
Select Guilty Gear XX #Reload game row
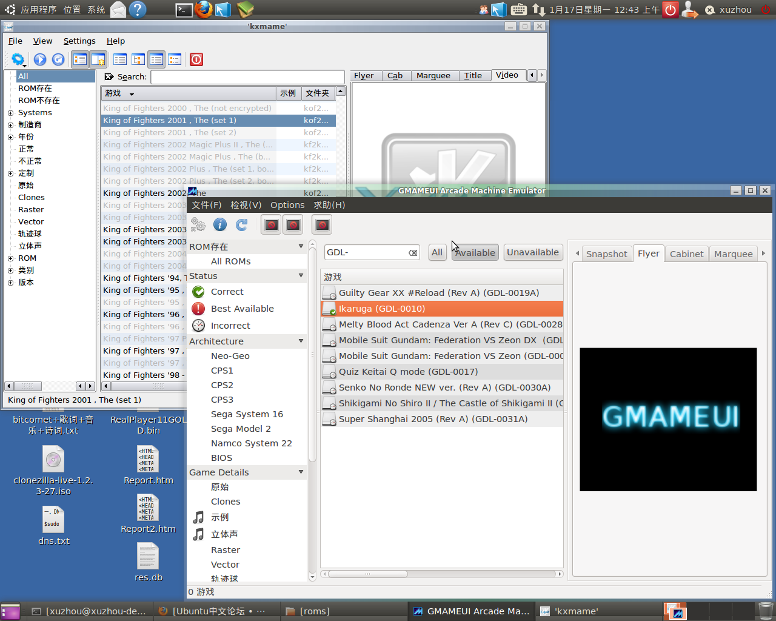pos(442,293)
